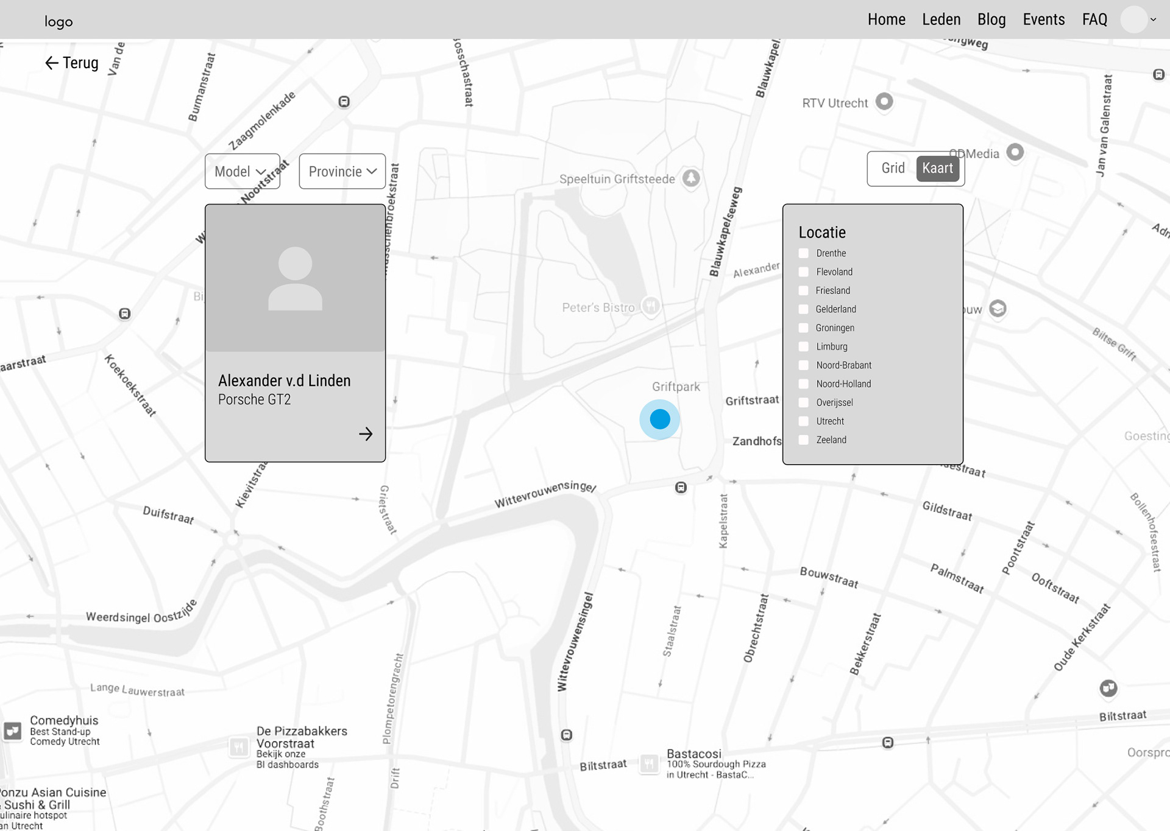Viewport: 1170px width, 831px height.
Task: Click the Peter's Bistro restaurant pin
Action: (x=651, y=306)
